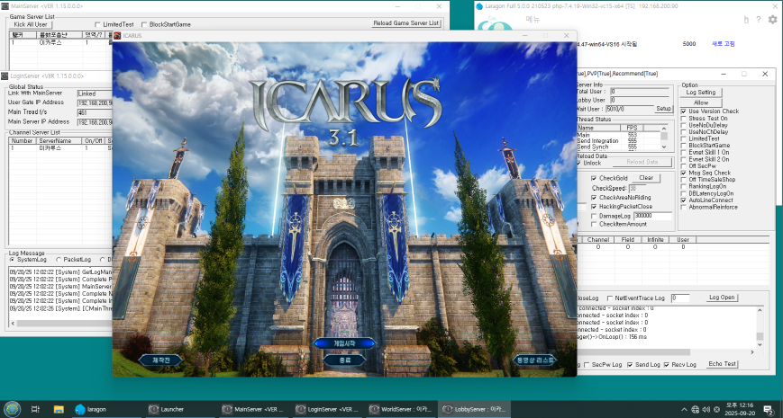Click the Windows Start button

tap(13, 408)
